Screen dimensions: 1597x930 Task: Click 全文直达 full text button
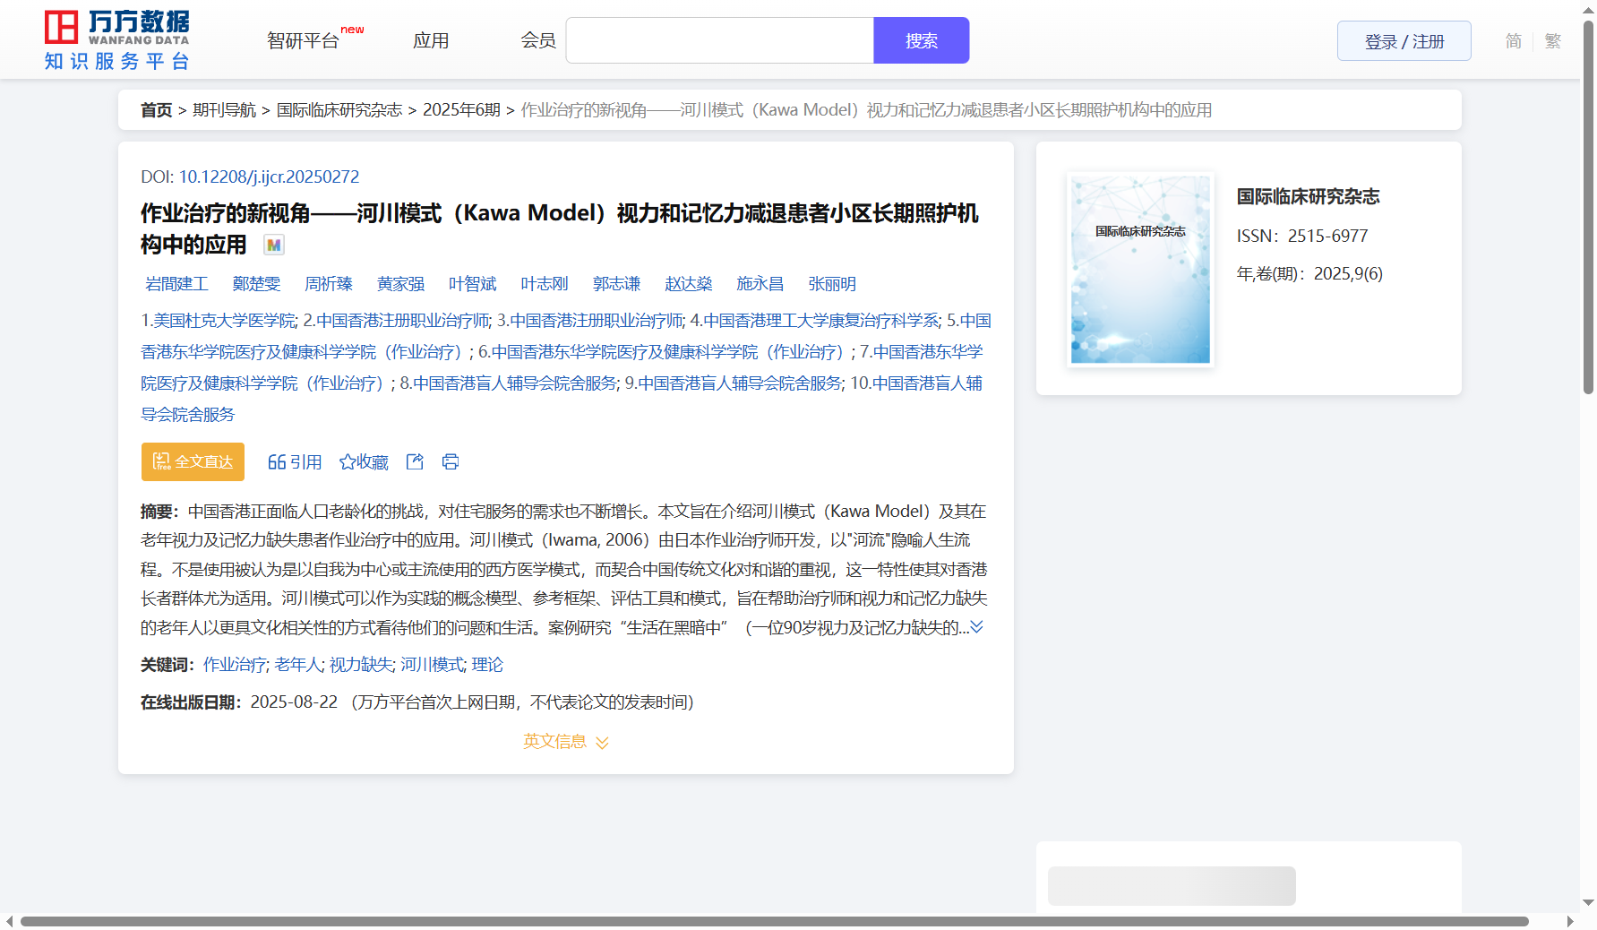point(193,461)
